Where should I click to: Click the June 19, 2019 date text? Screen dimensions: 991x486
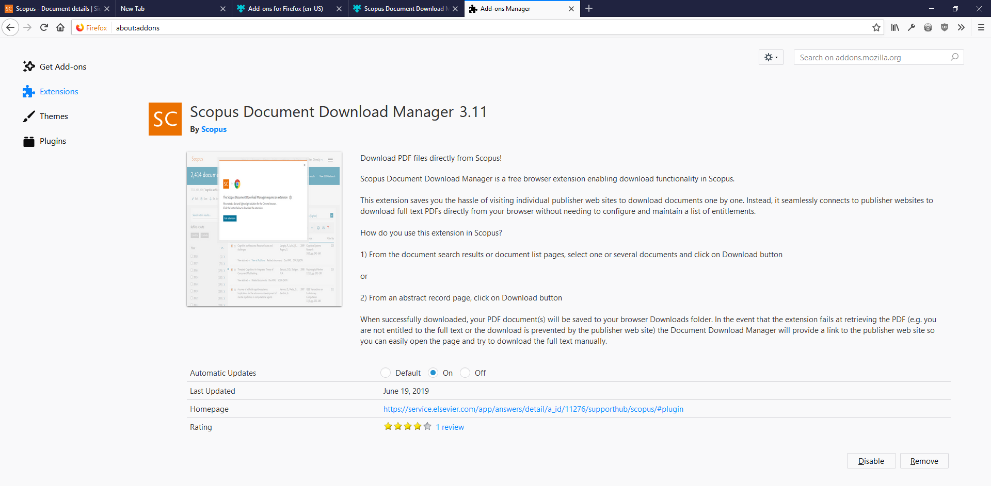tap(406, 391)
